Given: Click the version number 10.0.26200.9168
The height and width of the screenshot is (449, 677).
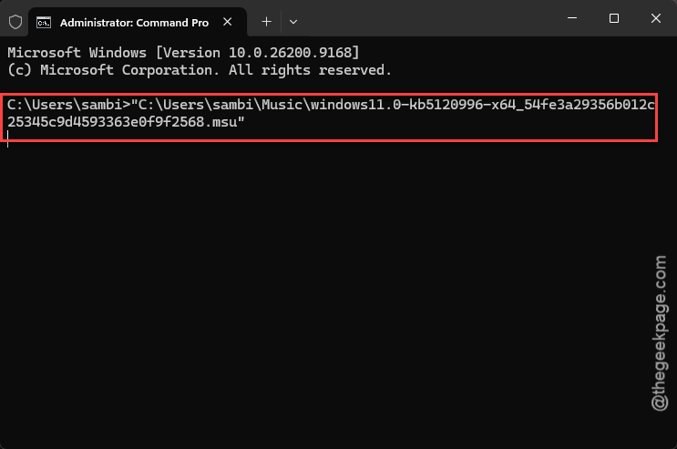Looking at the screenshot, I should [290, 53].
